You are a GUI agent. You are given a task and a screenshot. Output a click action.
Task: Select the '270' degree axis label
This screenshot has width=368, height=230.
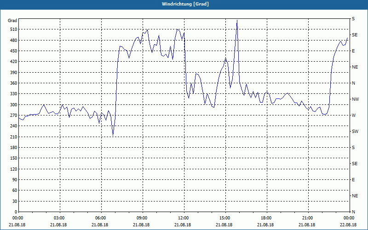tap(14, 115)
